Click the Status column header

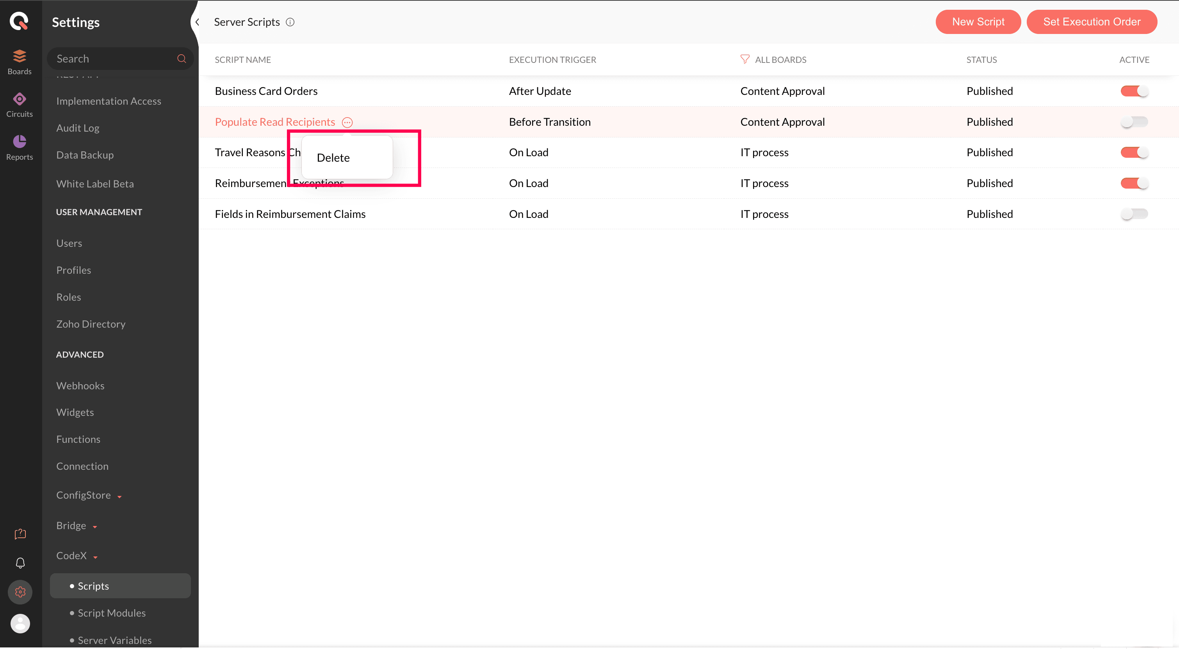[x=981, y=59]
